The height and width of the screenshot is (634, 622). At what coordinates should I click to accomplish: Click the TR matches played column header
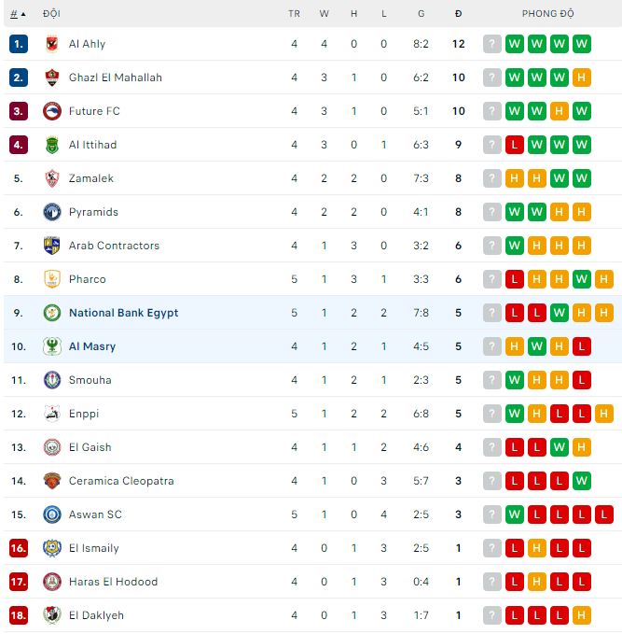click(294, 14)
